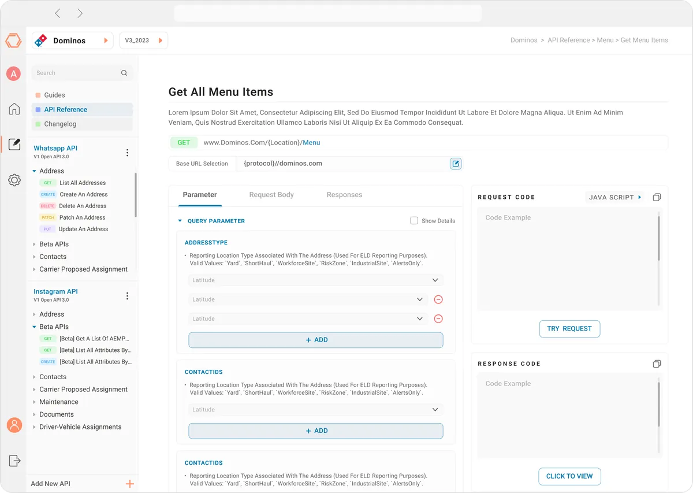Open the edit document sidebar icon
693x493 pixels.
[14, 144]
